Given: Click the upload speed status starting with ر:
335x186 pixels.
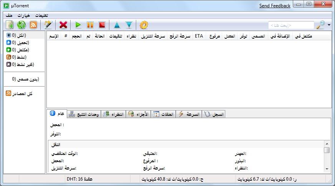Looking at the screenshot, I should [267, 179].
